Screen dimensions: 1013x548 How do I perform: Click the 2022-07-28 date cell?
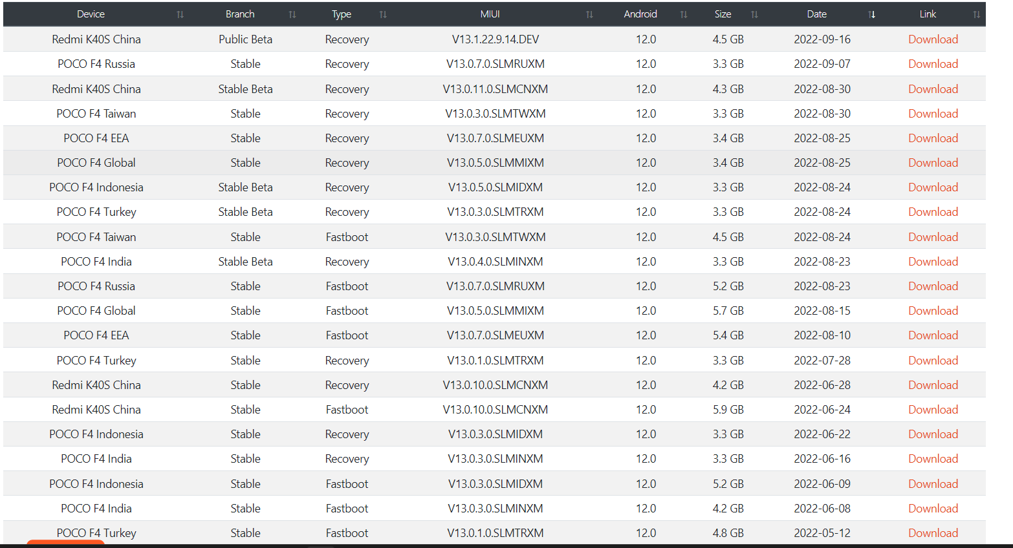pyautogui.click(x=822, y=361)
